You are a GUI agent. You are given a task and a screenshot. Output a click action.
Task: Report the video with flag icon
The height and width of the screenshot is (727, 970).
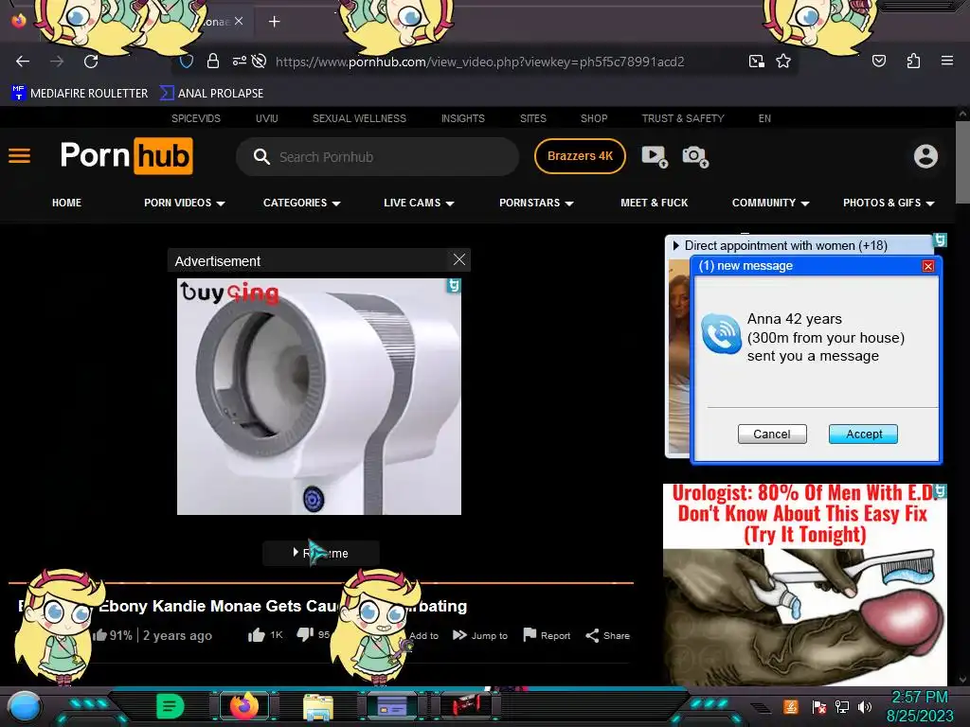547,635
